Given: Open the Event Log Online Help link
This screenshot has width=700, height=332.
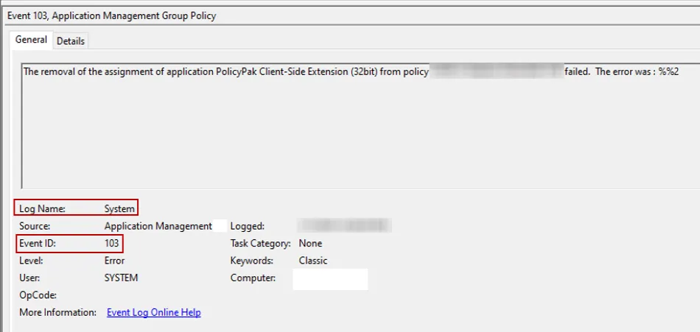Looking at the screenshot, I should point(153,312).
